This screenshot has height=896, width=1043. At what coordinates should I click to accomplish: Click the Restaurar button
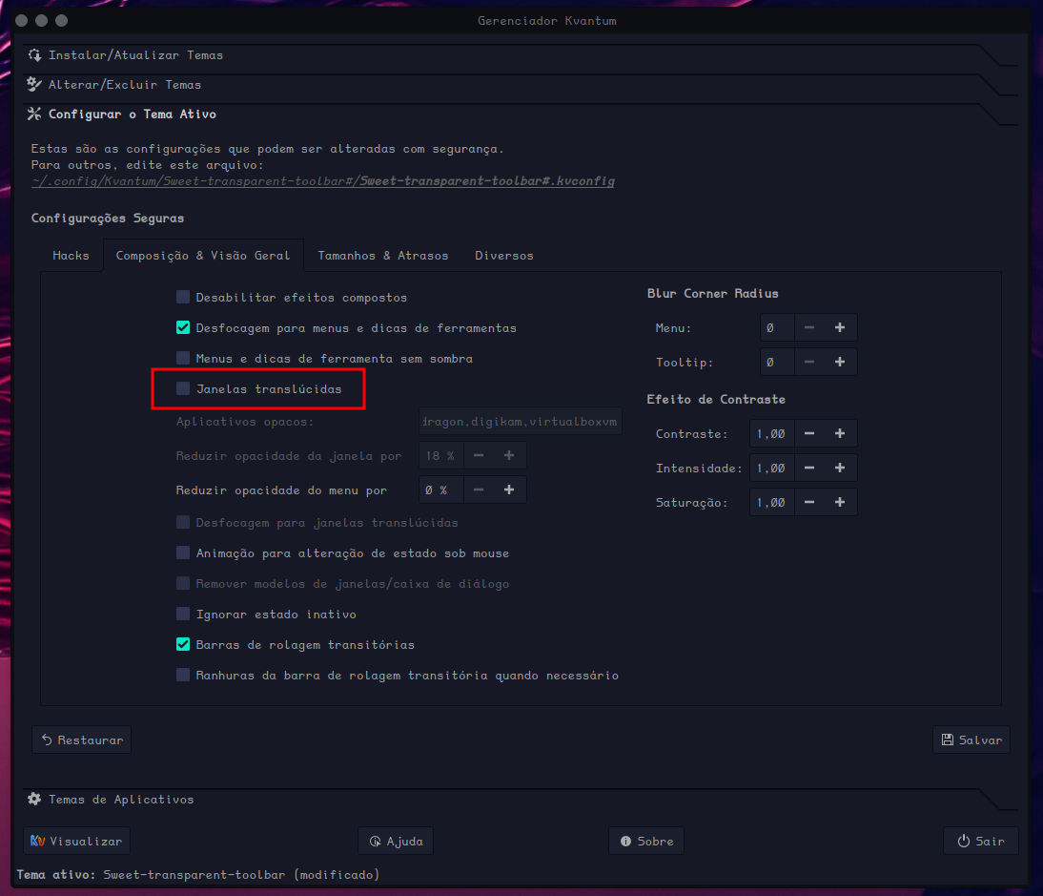(x=82, y=740)
